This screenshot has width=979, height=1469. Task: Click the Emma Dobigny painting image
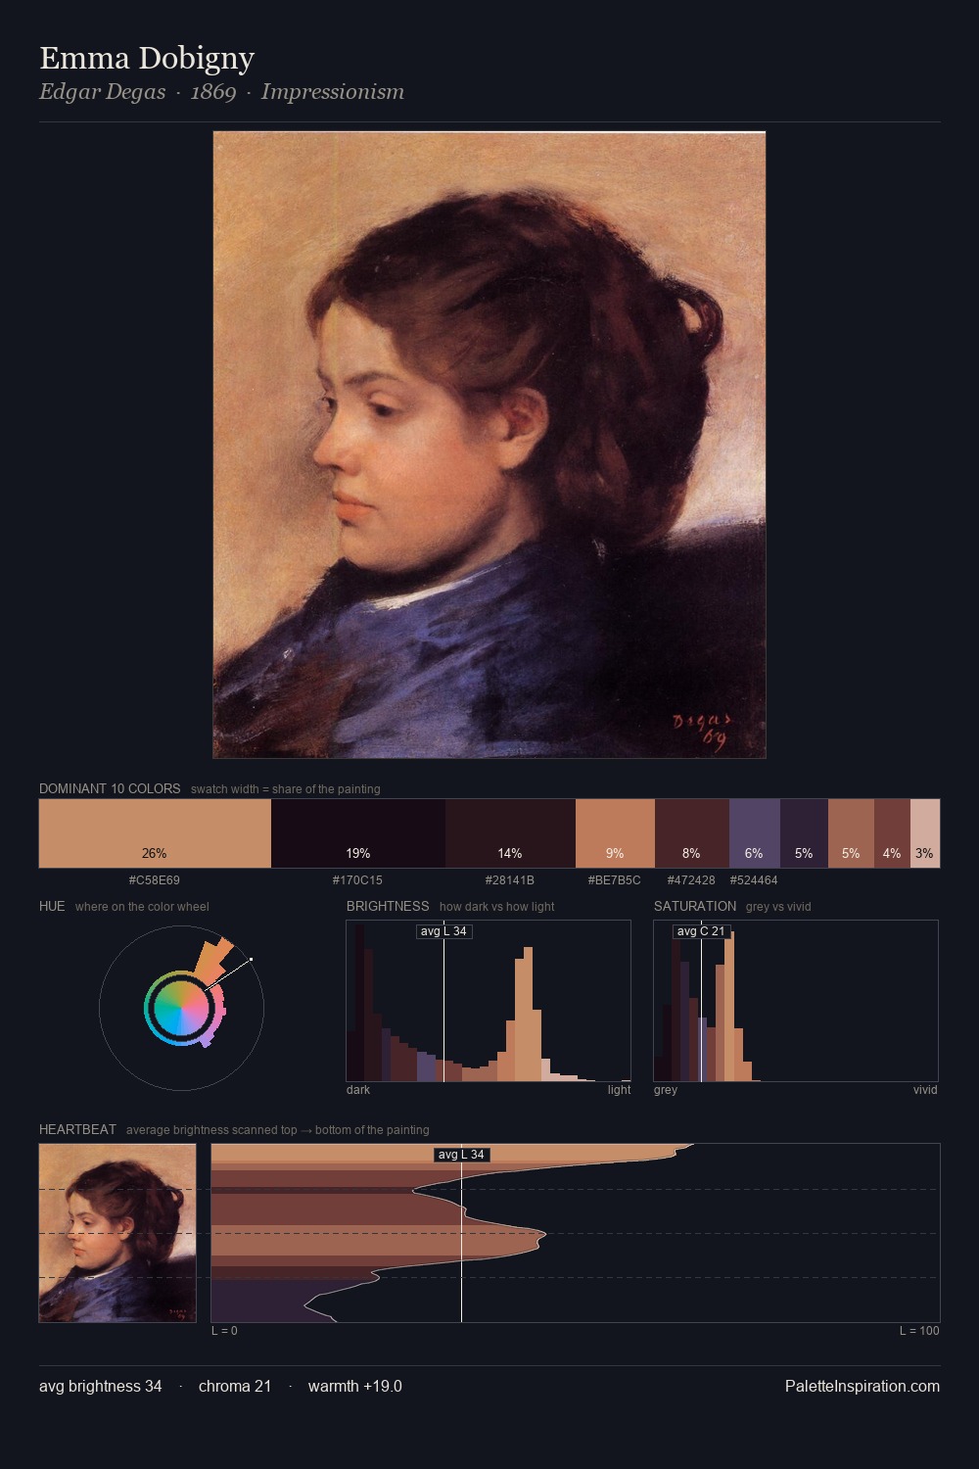click(x=489, y=445)
